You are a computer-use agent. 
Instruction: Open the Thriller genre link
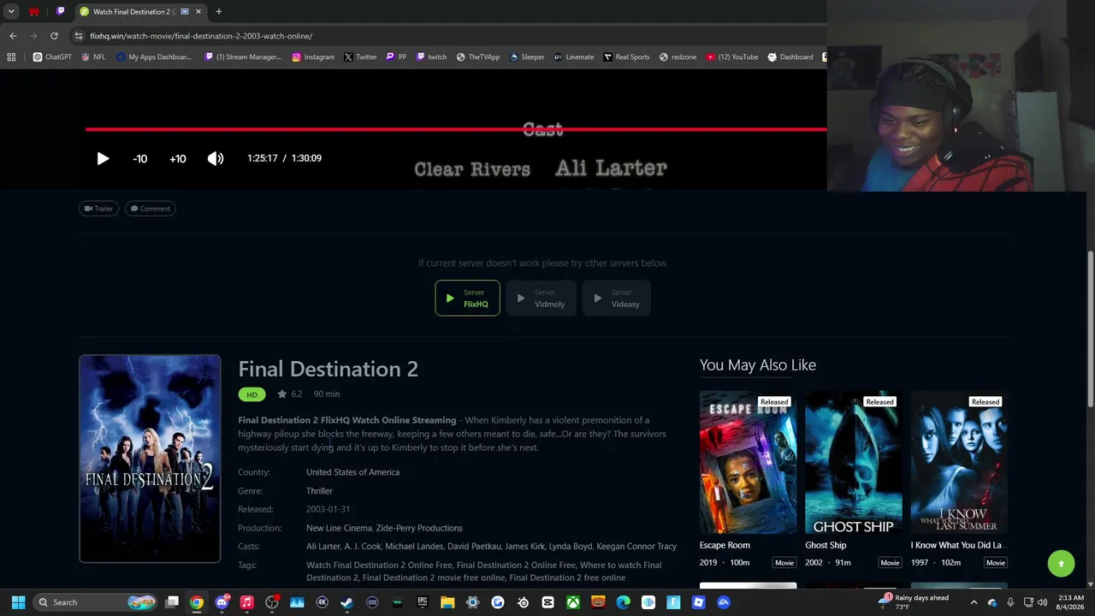pos(319,491)
